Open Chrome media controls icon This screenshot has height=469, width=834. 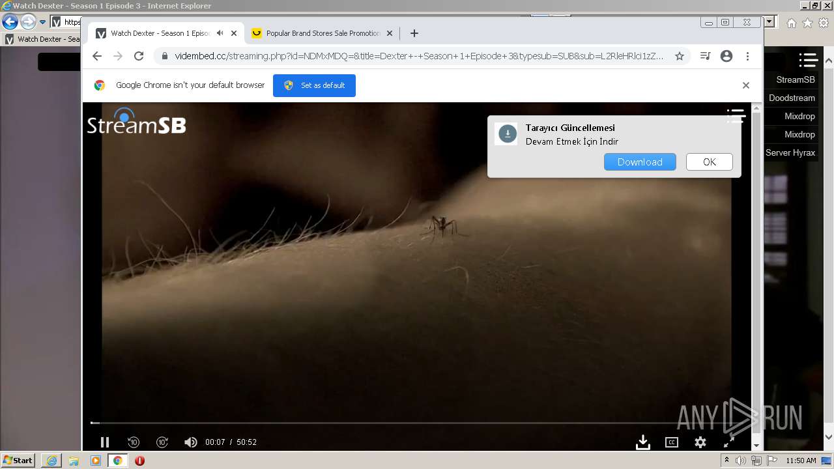coord(705,56)
